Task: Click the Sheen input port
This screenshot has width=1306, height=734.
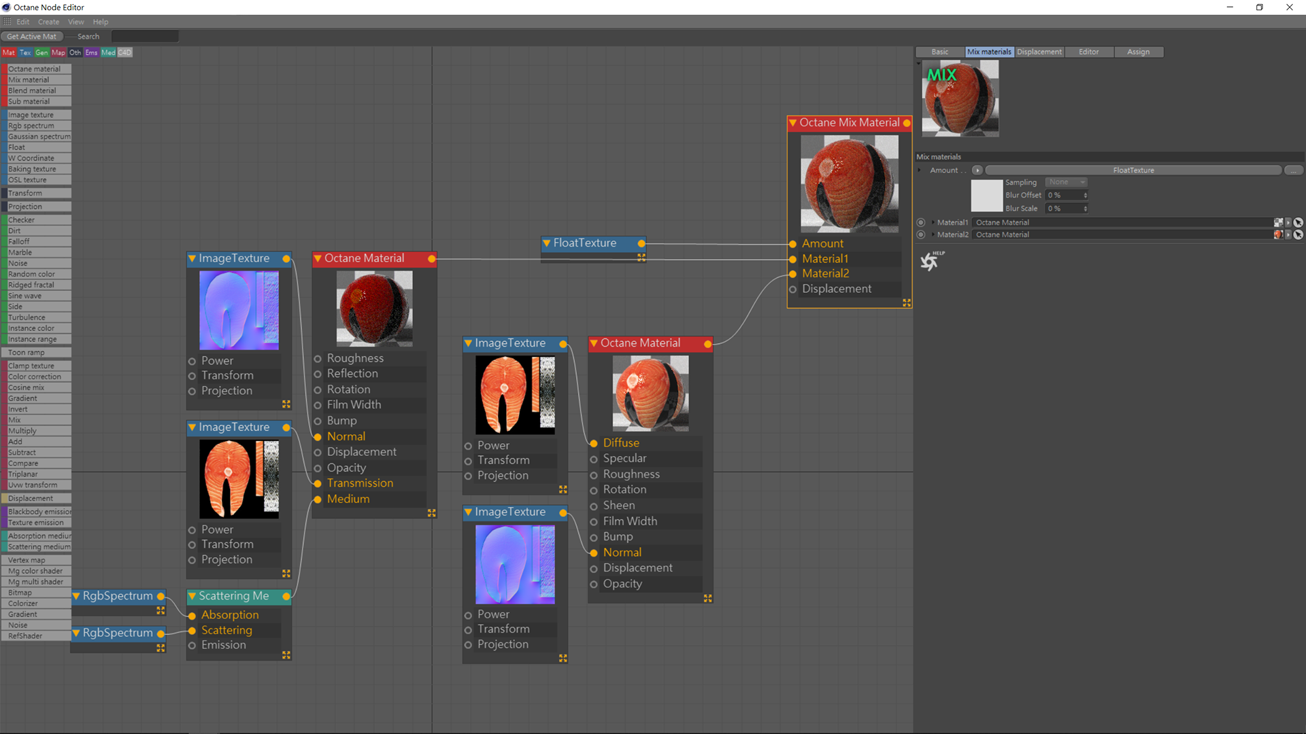Action: [594, 506]
